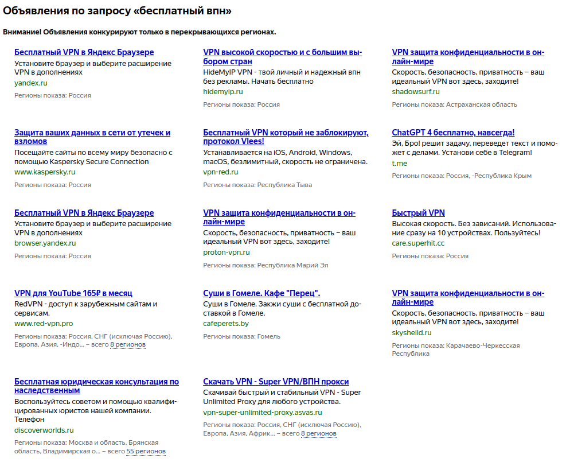Open ad 'Бесплатный VPN который не заблокируют'

[x=286, y=137]
